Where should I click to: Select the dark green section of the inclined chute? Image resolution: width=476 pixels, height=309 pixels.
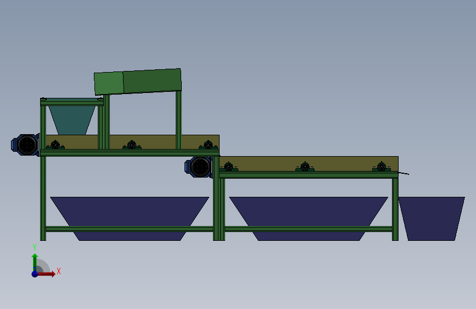[x=152, y=81]
